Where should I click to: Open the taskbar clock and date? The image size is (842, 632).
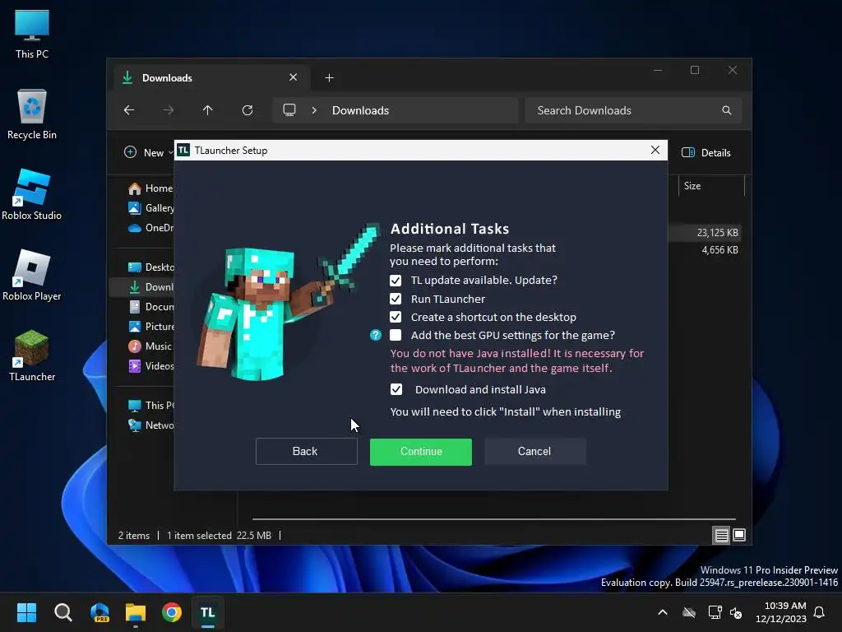click(781, 612)
